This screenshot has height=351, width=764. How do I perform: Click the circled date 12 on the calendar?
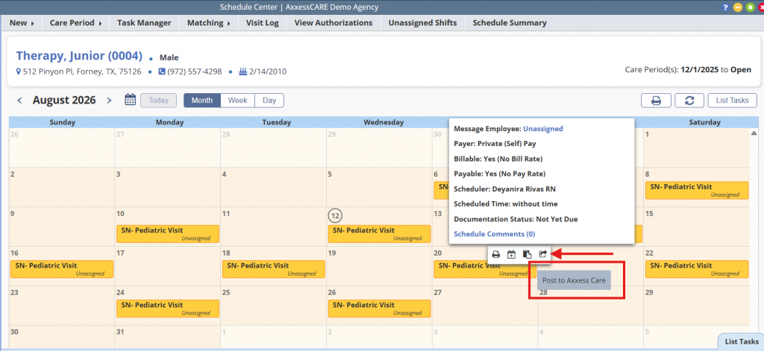point(335,215)
